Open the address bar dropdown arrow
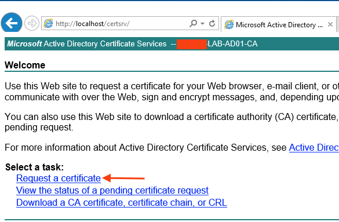 pos(203,23)
